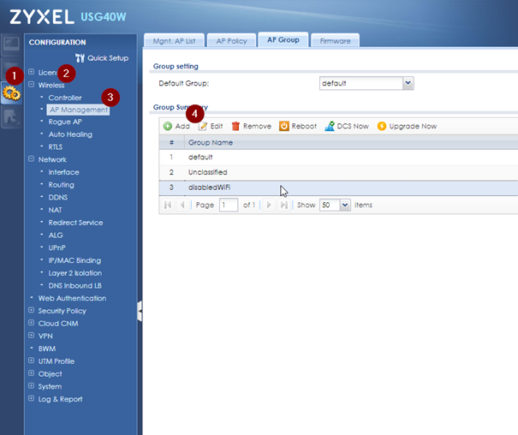Click the page number input field

point(228,206)
